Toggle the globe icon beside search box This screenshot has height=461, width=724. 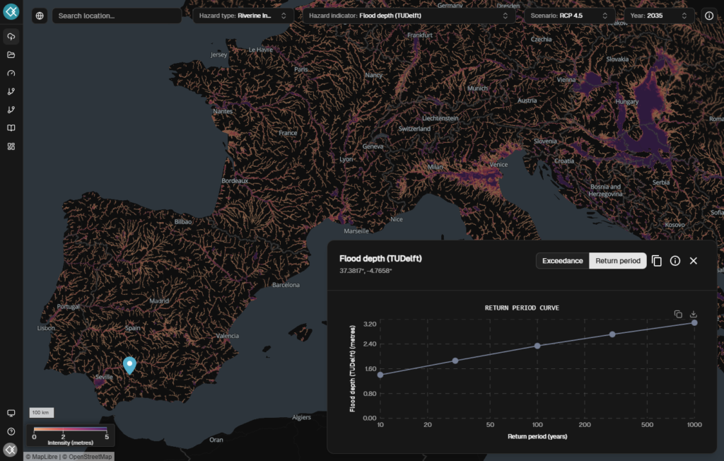coord(40,15)
